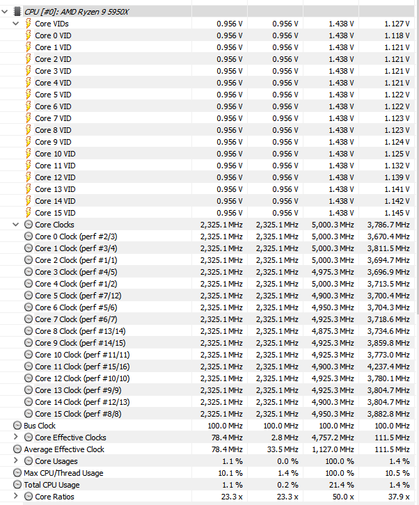Click the voltage icon for Core 10 VID
Image resolution: width=419 pixels, height=505 pixels.
[29, 154]
